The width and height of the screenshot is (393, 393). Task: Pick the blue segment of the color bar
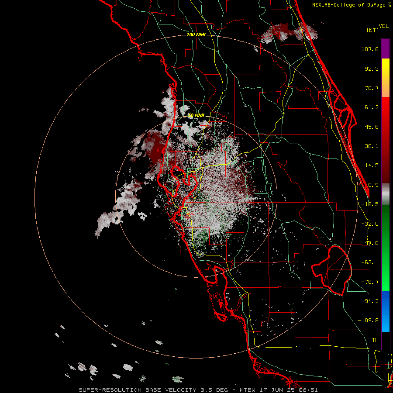click(x=386, y=311)
